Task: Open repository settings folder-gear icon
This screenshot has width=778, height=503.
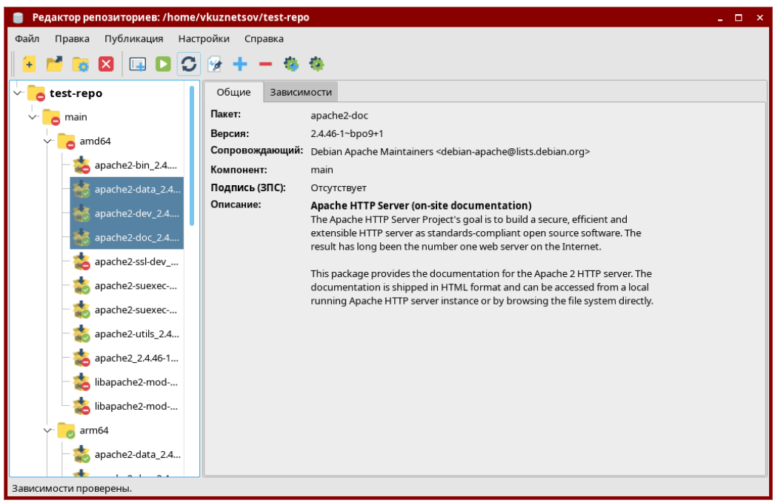Action: [x=80, y=64]
